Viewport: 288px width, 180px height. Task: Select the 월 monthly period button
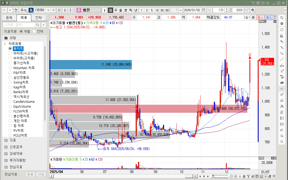(121, 10)
